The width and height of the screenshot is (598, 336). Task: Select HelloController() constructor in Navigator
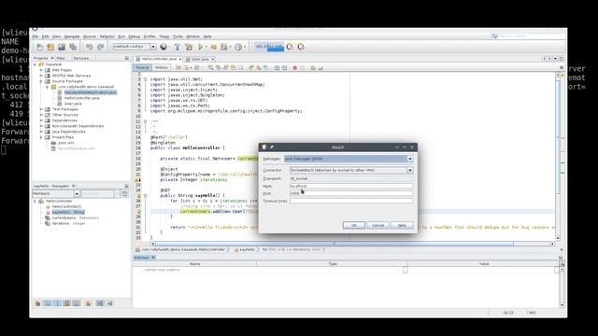pyautogui.click(x=66, y=206)
